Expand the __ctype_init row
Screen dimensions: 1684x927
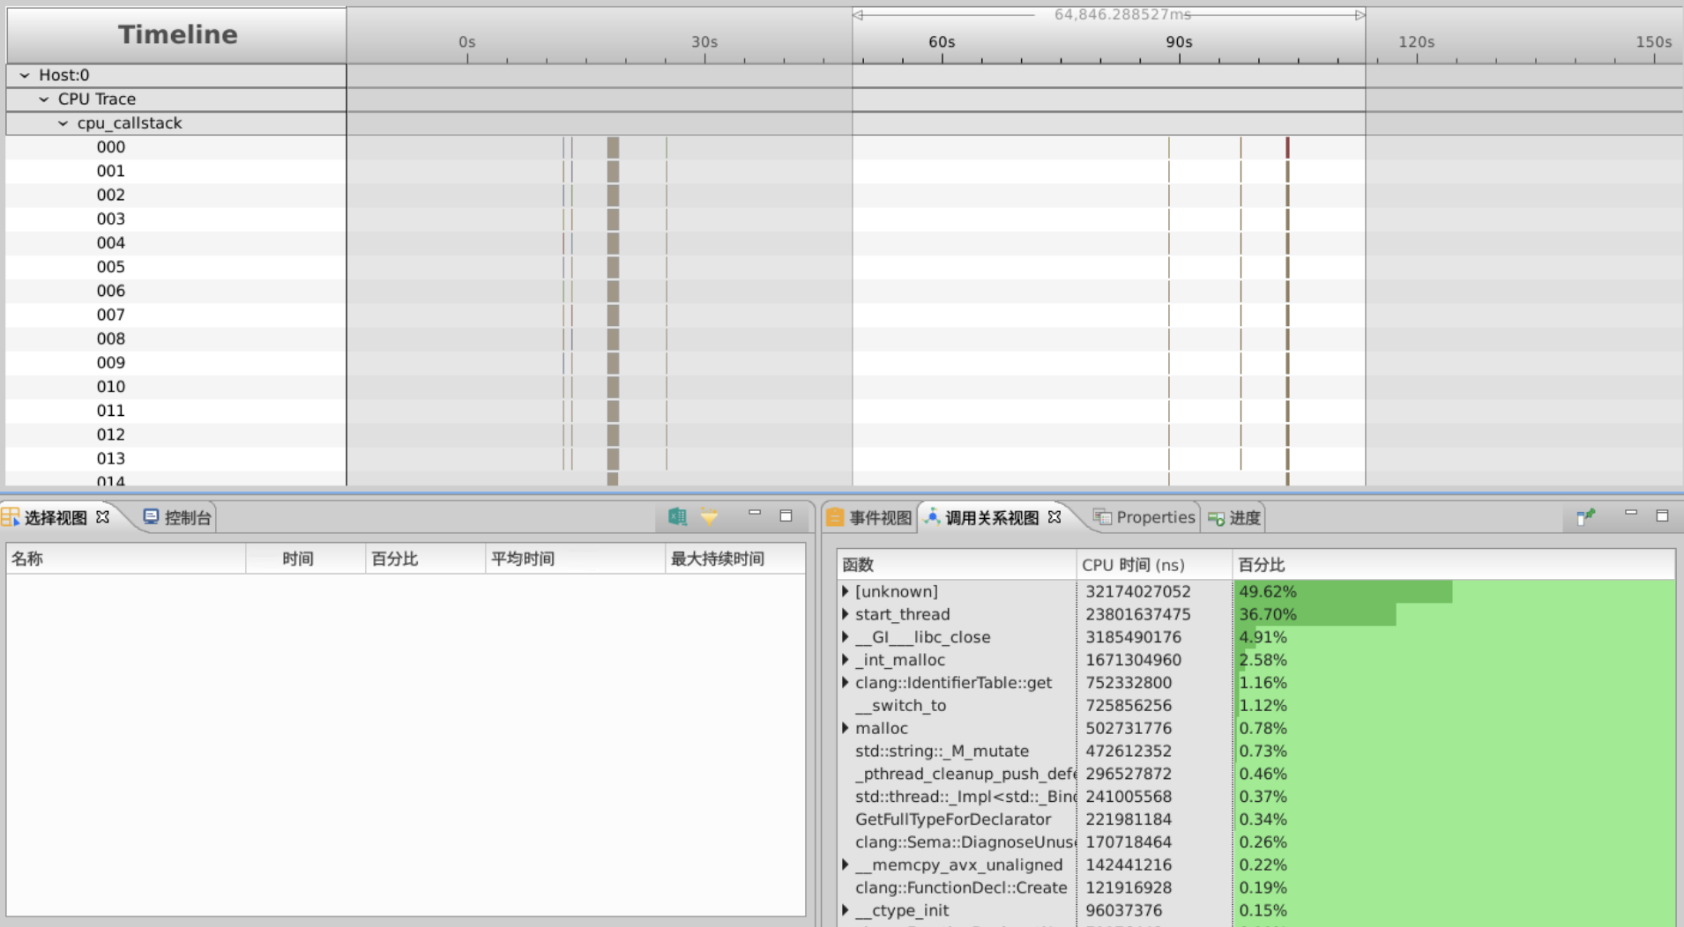point(845,910)
